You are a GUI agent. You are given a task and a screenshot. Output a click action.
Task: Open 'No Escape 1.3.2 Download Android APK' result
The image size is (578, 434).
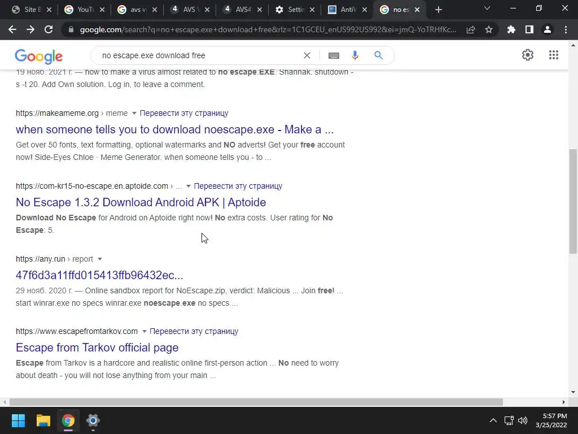141,202
